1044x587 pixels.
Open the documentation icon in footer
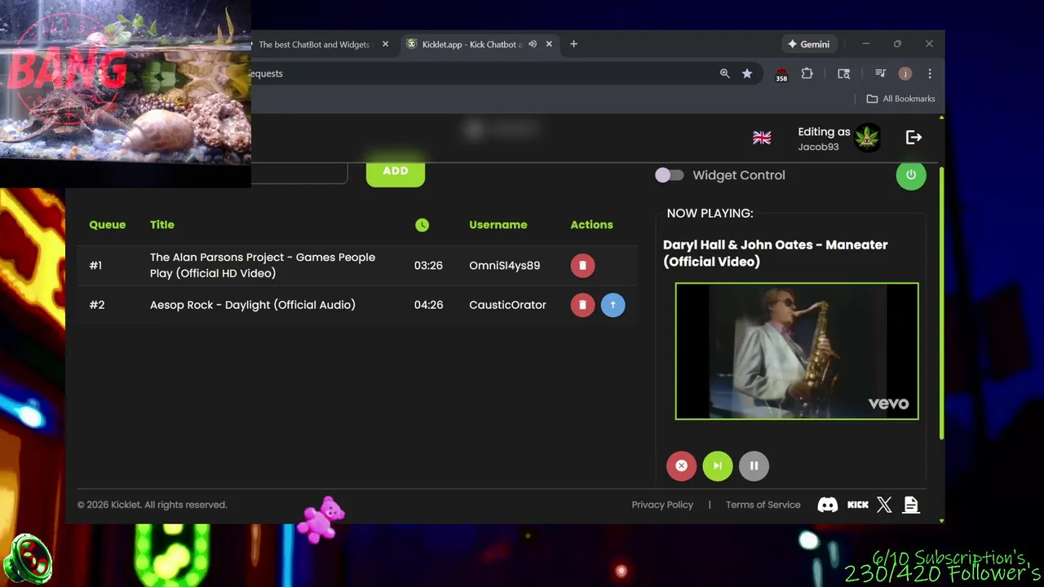[911, 505]
